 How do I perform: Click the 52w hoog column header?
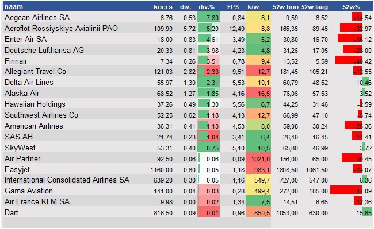tap(285, 7)
